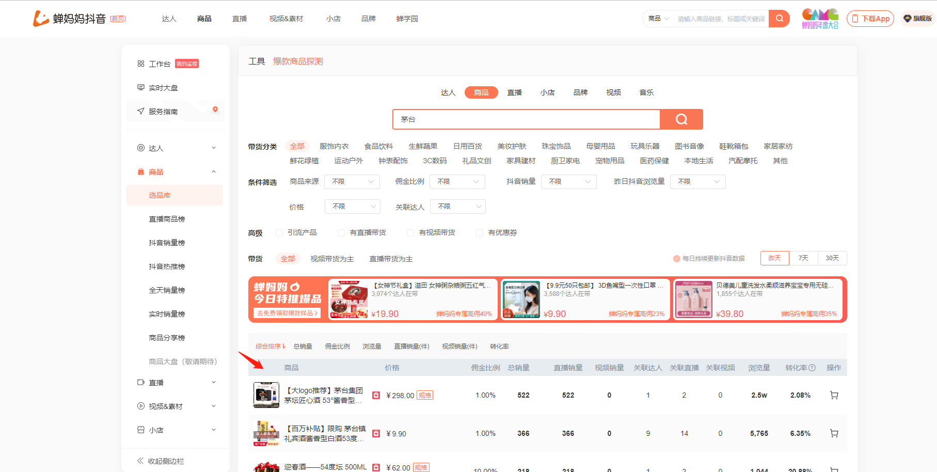
Task: Open the 贝德美儿童洗发水 promoted product card
Action: tap(758, 300)
